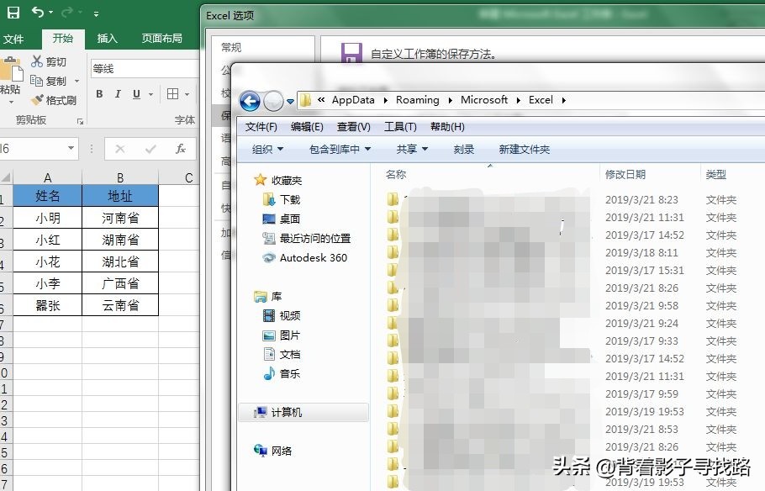Select cell containing 小明
This screenshot has height=491, width=765.
47,218
